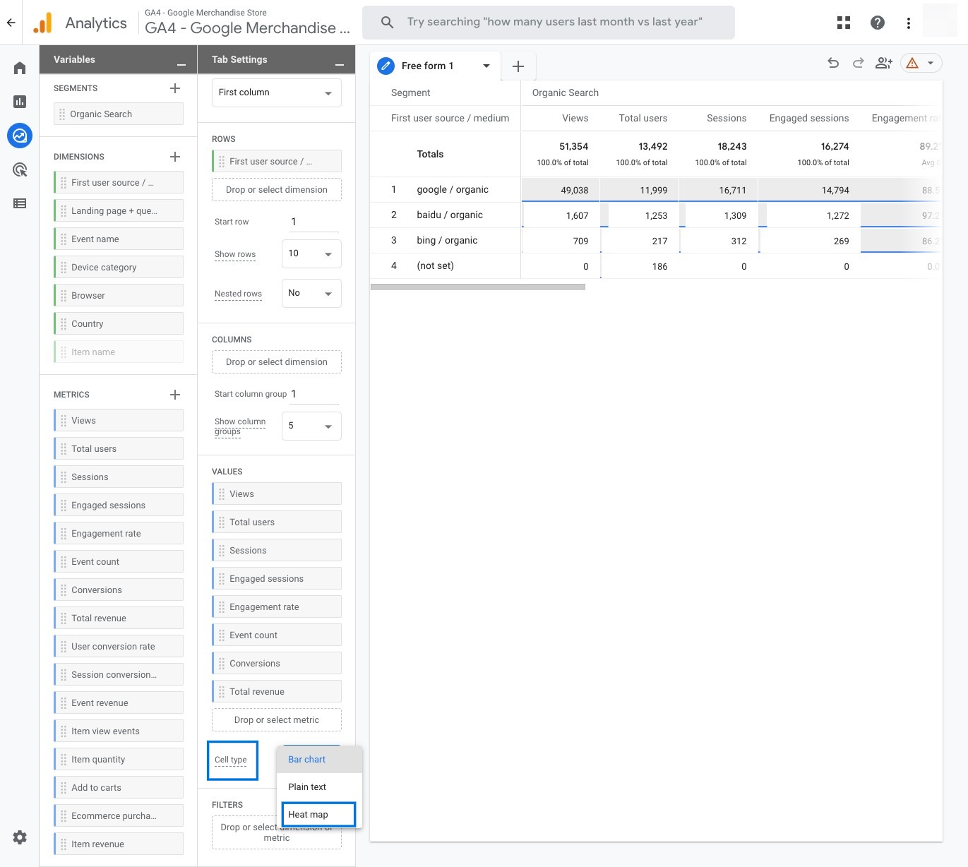The width and height of the screenshot is (968, 867).
Task: Select User conversion rate metric
Action: tap(119, 647)
